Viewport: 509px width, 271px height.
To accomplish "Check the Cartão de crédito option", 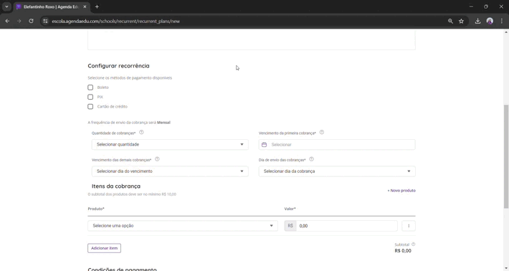I will tap(90, 106).
